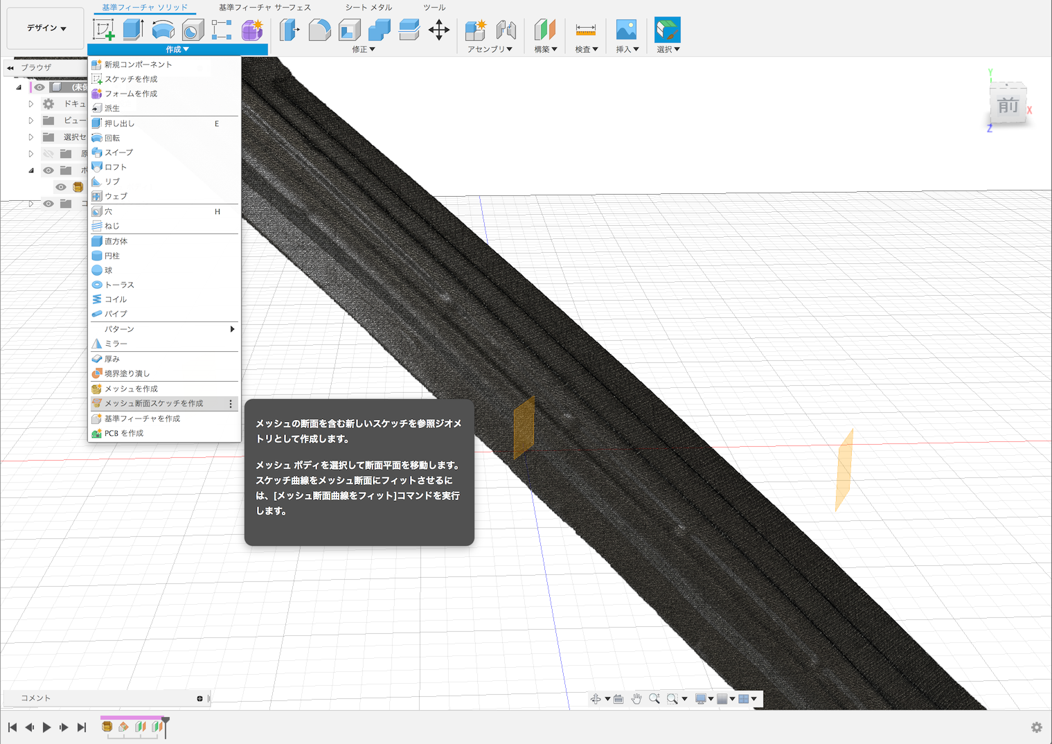Expand the ドキュ settings tree node
This screenshot has width=1052, height=744.
(x=31, y=104)
